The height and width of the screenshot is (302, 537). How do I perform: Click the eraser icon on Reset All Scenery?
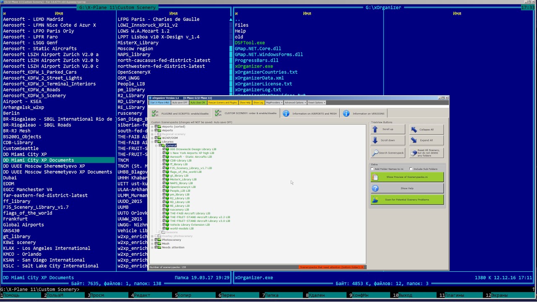(x=413, y=153)
